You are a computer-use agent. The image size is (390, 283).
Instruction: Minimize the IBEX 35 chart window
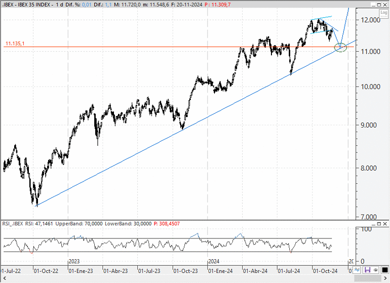374,5
